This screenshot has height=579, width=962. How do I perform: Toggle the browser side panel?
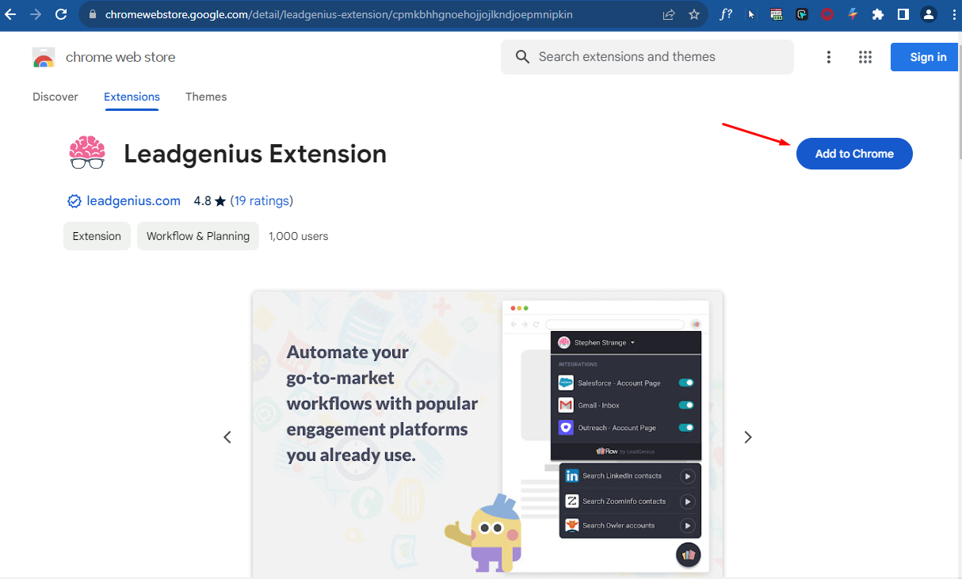coord(903,14)
